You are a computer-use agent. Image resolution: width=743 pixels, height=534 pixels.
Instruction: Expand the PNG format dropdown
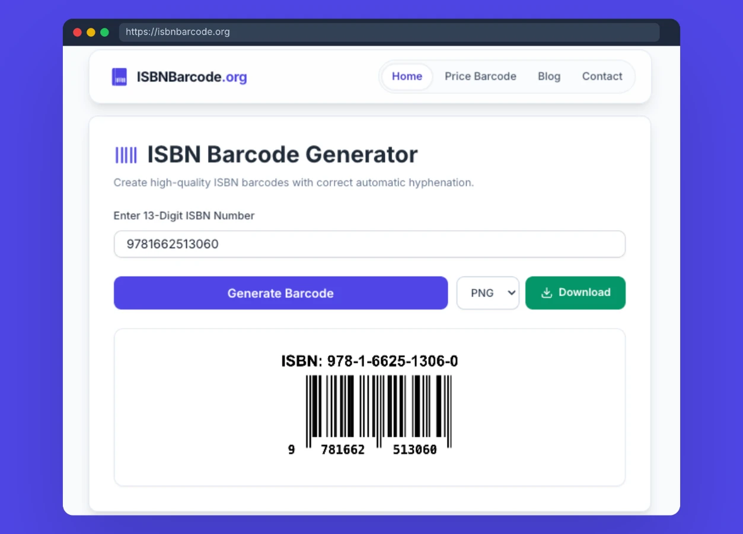tap(488, 293)
